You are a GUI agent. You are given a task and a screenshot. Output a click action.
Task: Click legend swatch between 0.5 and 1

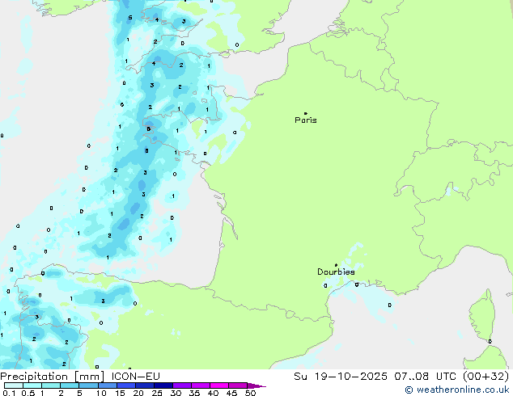click(32, 385)
